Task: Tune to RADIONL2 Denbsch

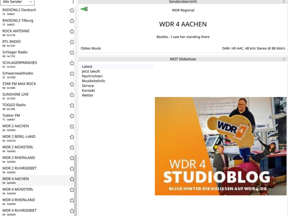Action: (x=37, y=12)
